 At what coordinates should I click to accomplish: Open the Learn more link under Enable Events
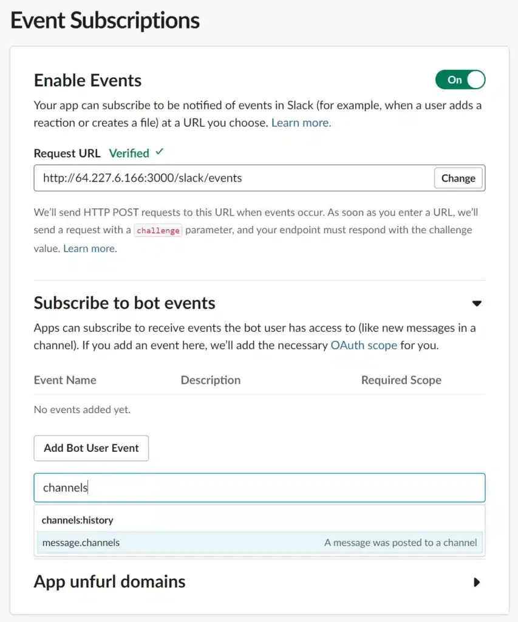(301, 123)
